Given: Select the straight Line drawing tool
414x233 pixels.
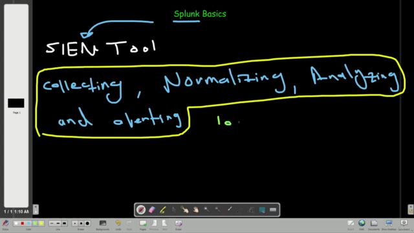Looking at the screenshot, I should [x=240, y=210].
